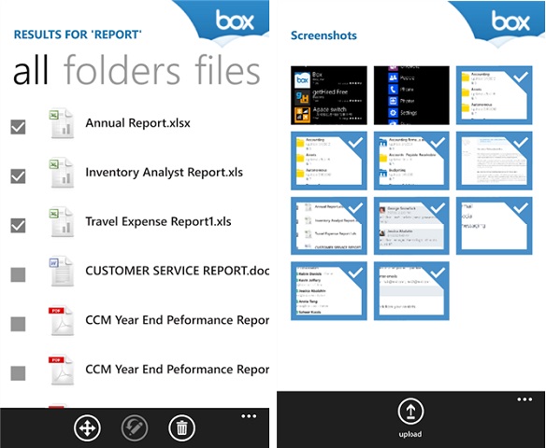Tap the Excel icon for Travel Expense Report1.xls
This screenshot has width=546, height=448.
pos(61,222)
